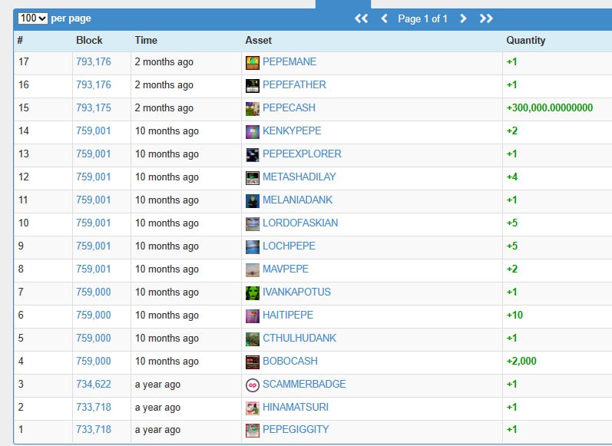Image resolution: width=612 pixels, height=446 pixels.
Task: Click the MAVPEPE asset icon
Action: tap(253, 270)
